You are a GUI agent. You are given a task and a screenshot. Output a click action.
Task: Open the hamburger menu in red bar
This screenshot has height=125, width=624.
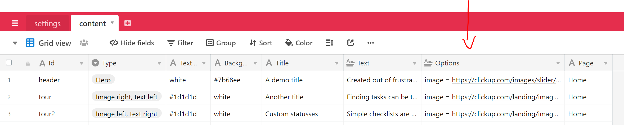click(15, 23)
